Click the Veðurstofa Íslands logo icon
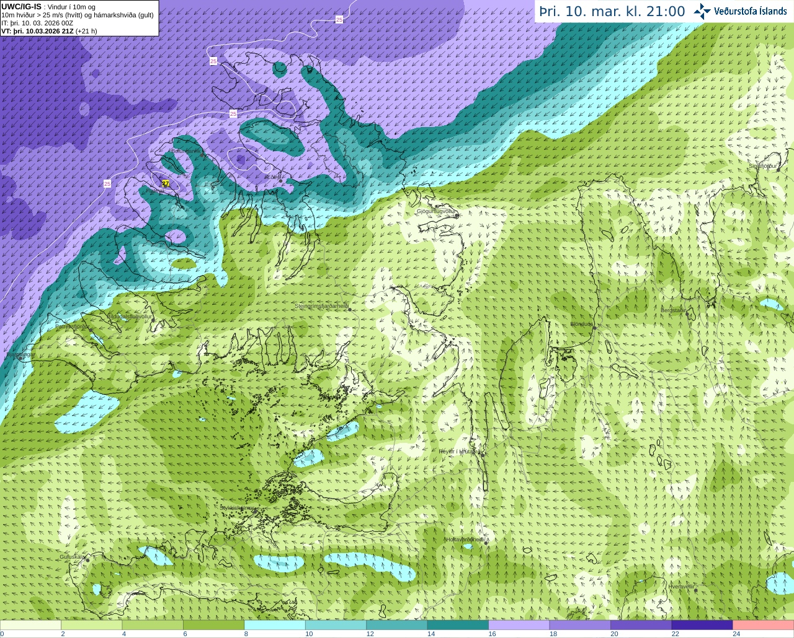This screenshot has height=638, width=794. [702, 11]
